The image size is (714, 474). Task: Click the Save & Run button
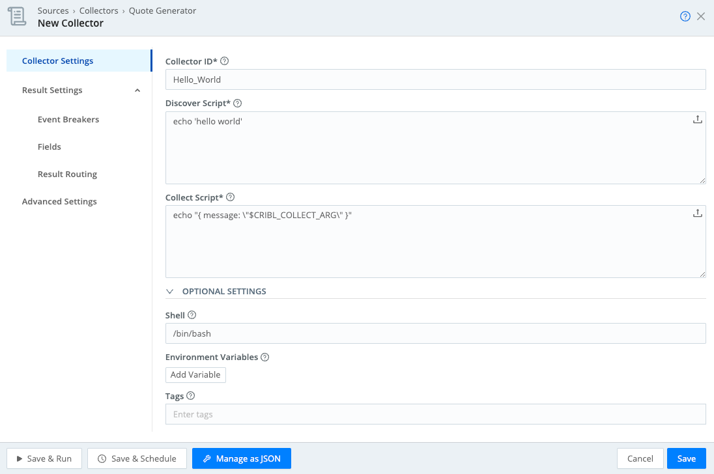pos(44,458)
